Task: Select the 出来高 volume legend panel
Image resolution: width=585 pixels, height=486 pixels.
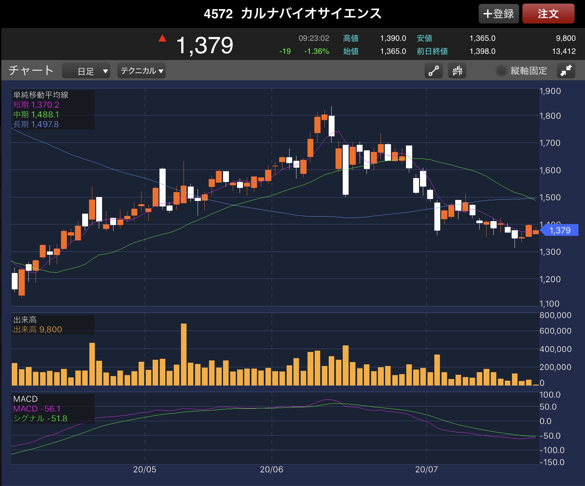Action: 53,325
